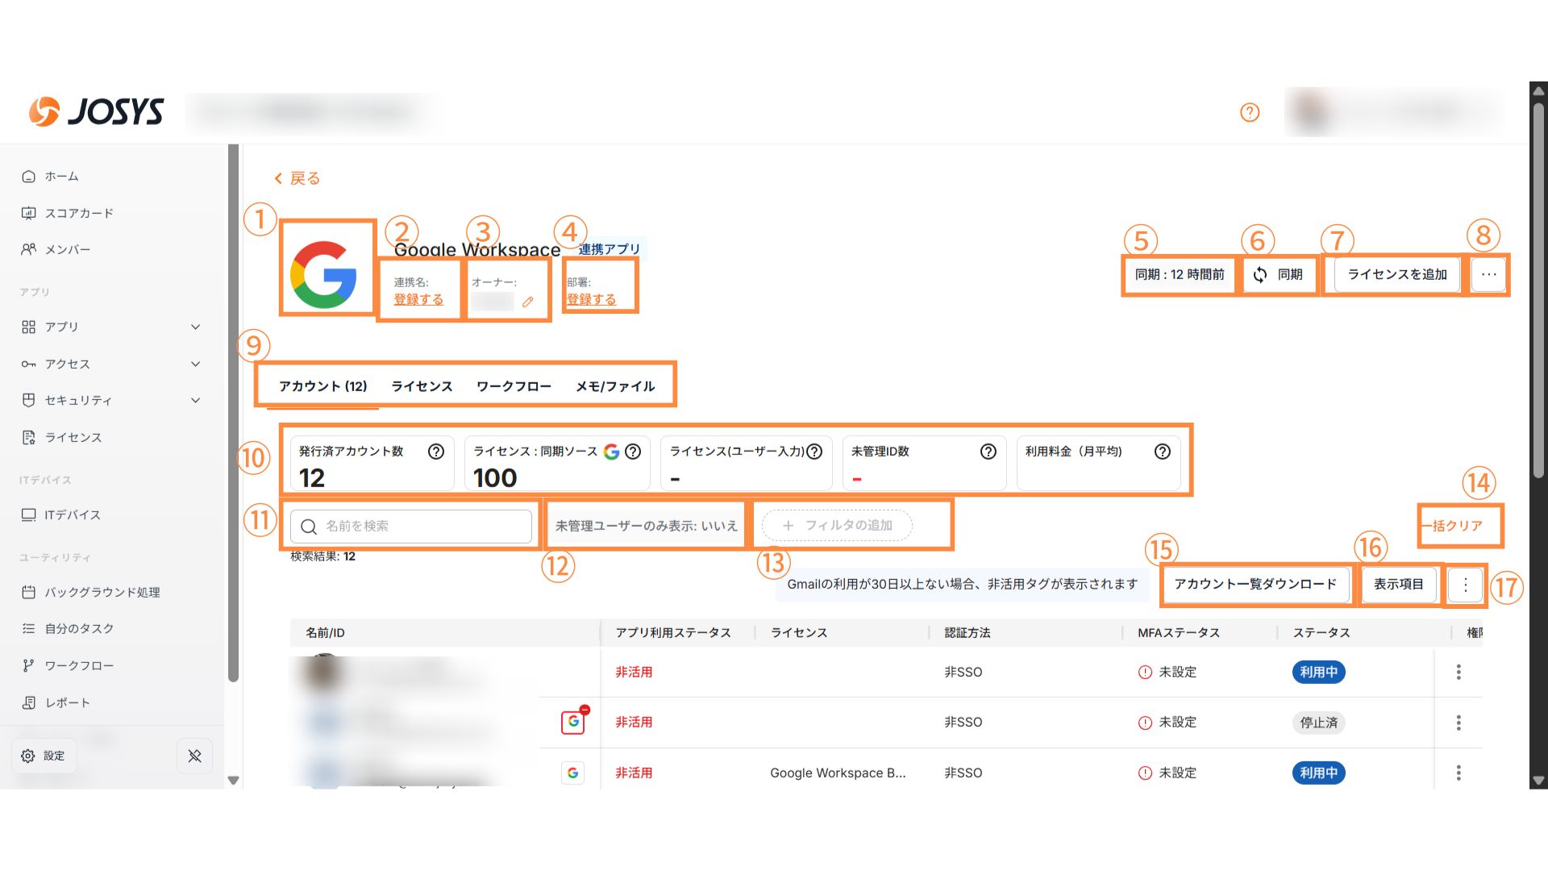This screenshot has height=871, width=1548.
Task: Click the help icon in top header
Action: [1249, 113]
